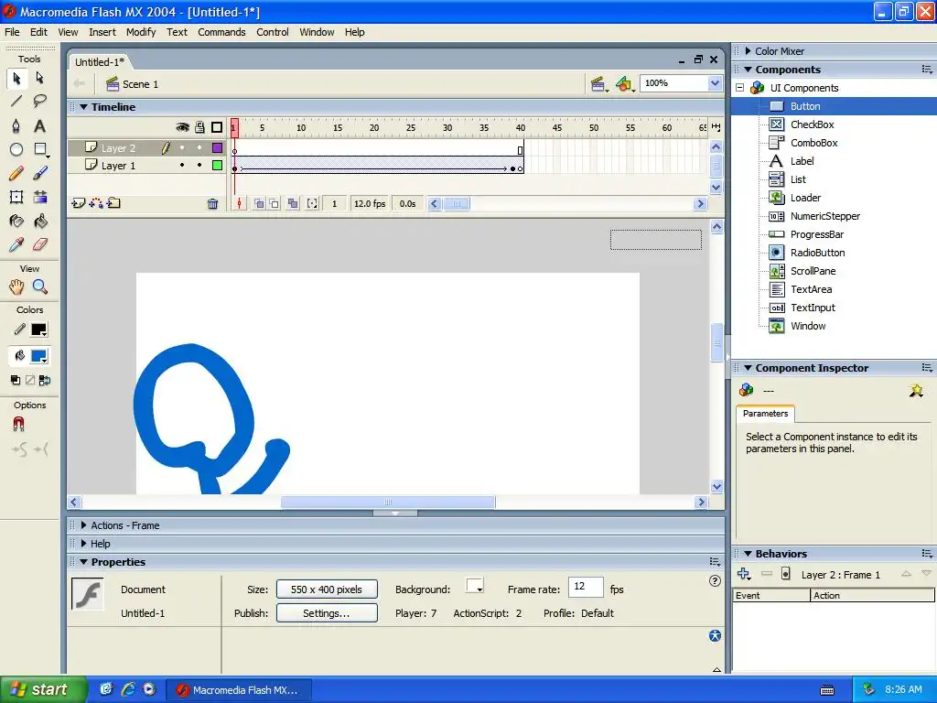Select the Subselection tool

coord(40,79)
